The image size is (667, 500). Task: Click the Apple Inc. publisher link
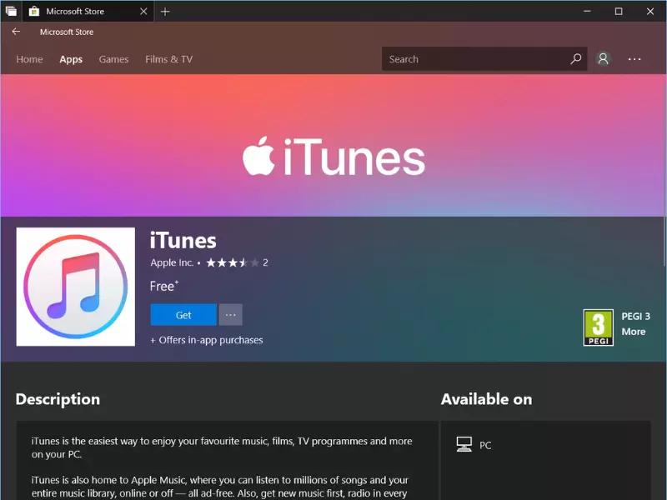pyautogui.click(x=172, y=262)
